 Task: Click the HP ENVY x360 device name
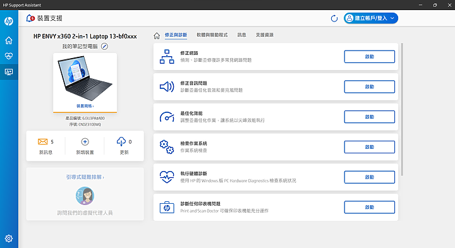(85, 36)
